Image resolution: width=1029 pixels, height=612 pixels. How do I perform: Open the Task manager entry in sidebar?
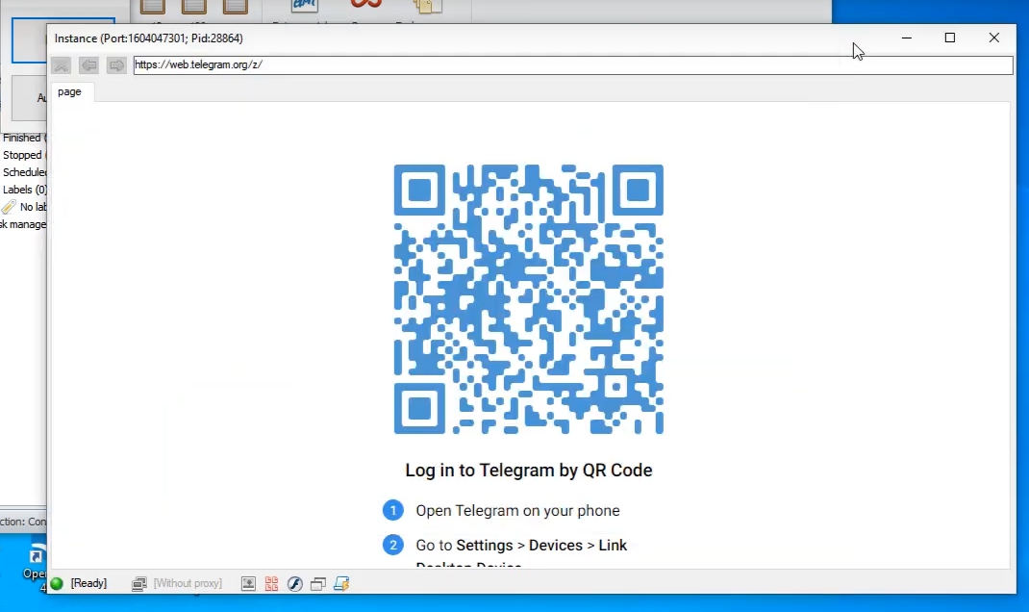click(x=20, y=224)
